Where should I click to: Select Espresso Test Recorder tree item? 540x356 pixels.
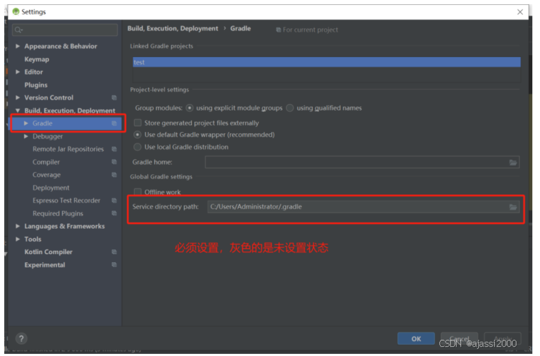point(67,200)
